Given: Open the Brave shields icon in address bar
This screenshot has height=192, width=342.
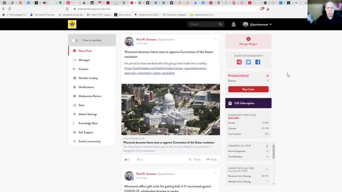Looking at the screenshot, I should point(262,9).
